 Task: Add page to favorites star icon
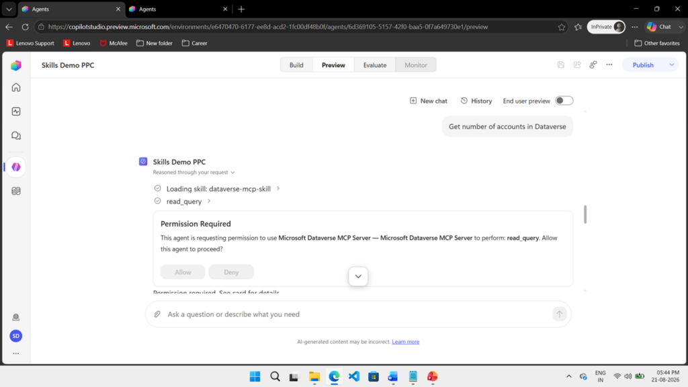coord(562,27)
